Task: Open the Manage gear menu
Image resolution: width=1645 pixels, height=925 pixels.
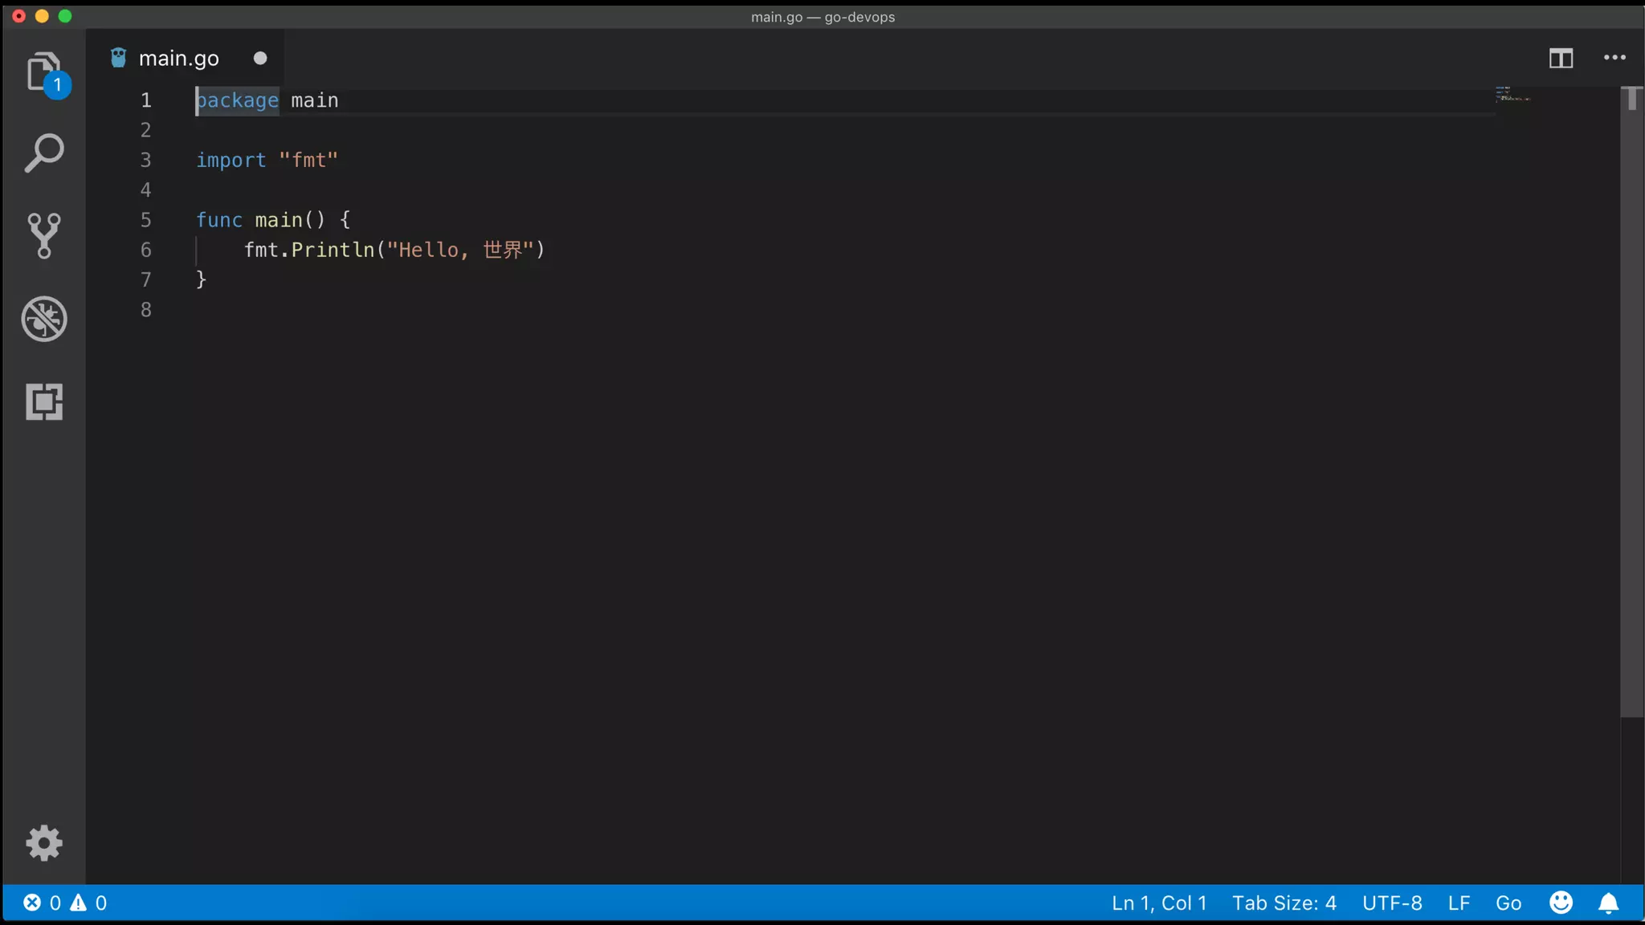Action: click(x=44, y=843)
